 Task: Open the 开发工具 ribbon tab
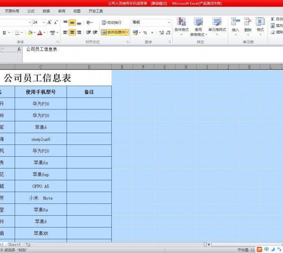[96, 11]
